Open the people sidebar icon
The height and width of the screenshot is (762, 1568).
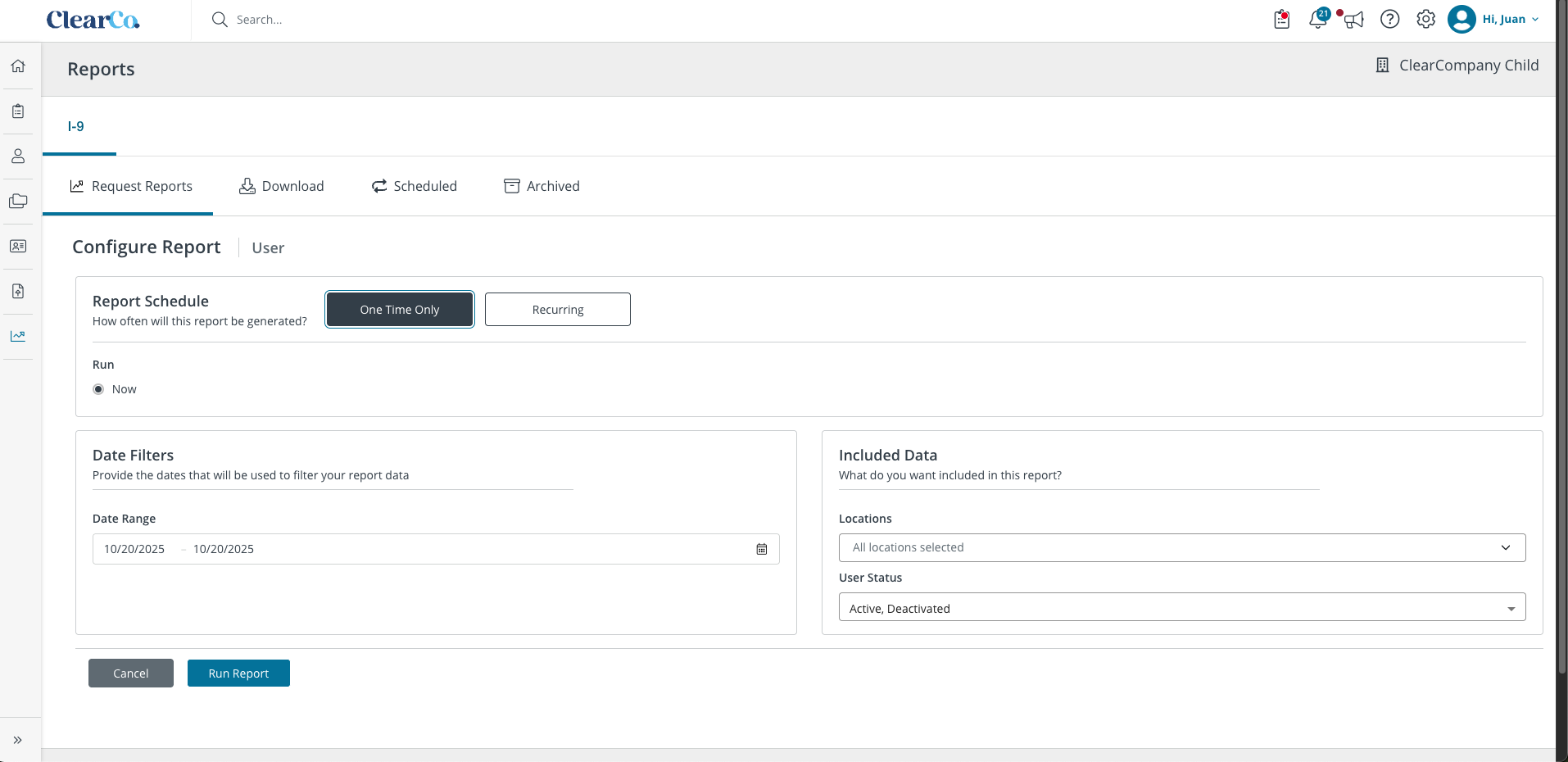coord(18,156)
